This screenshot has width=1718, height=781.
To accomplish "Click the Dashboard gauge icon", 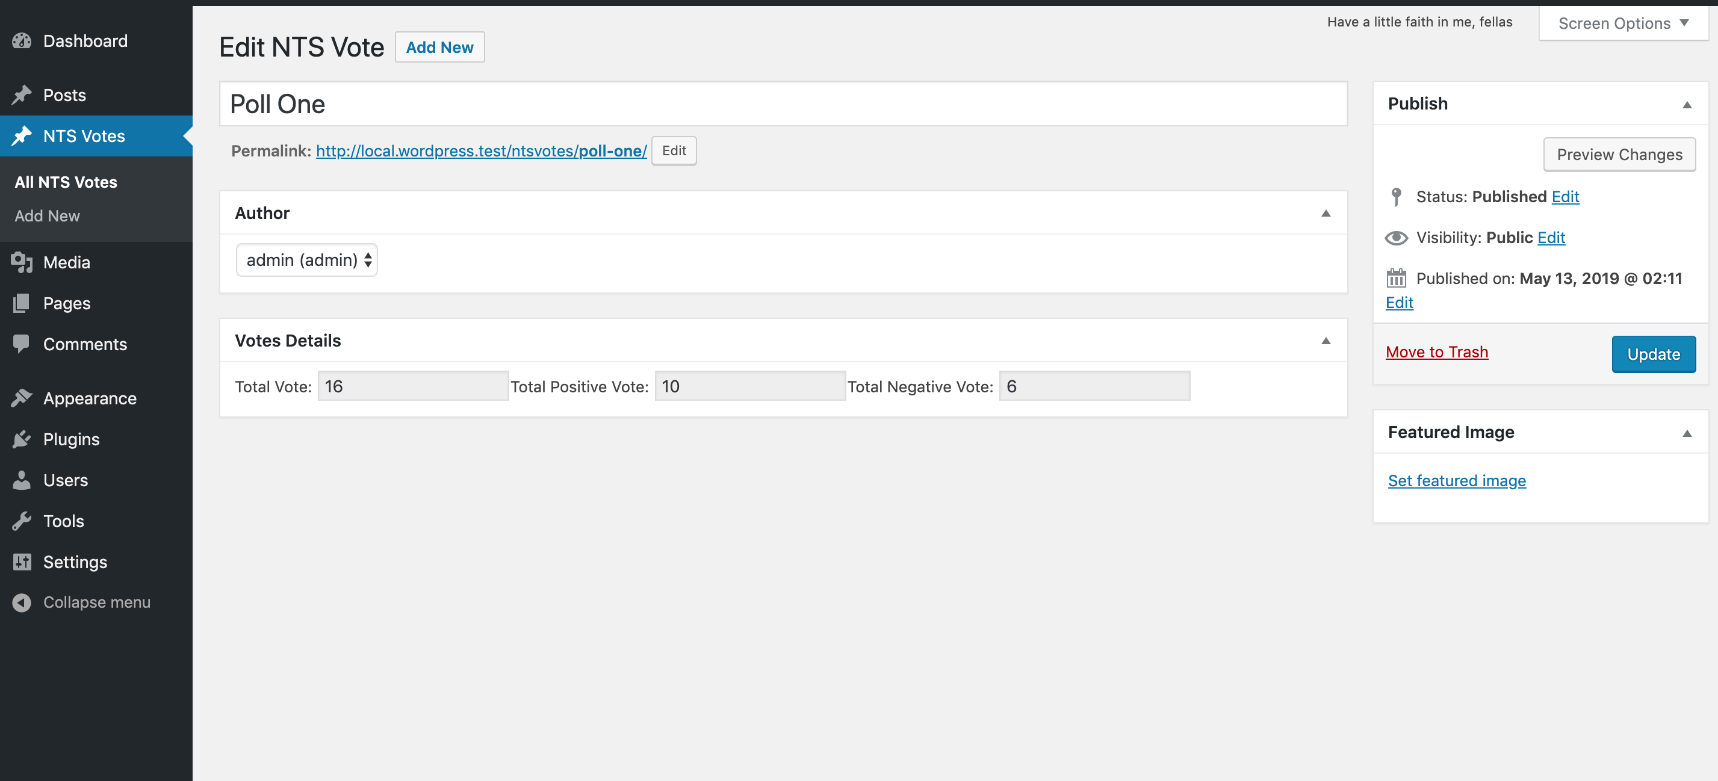I will click(x=21, y=42).
